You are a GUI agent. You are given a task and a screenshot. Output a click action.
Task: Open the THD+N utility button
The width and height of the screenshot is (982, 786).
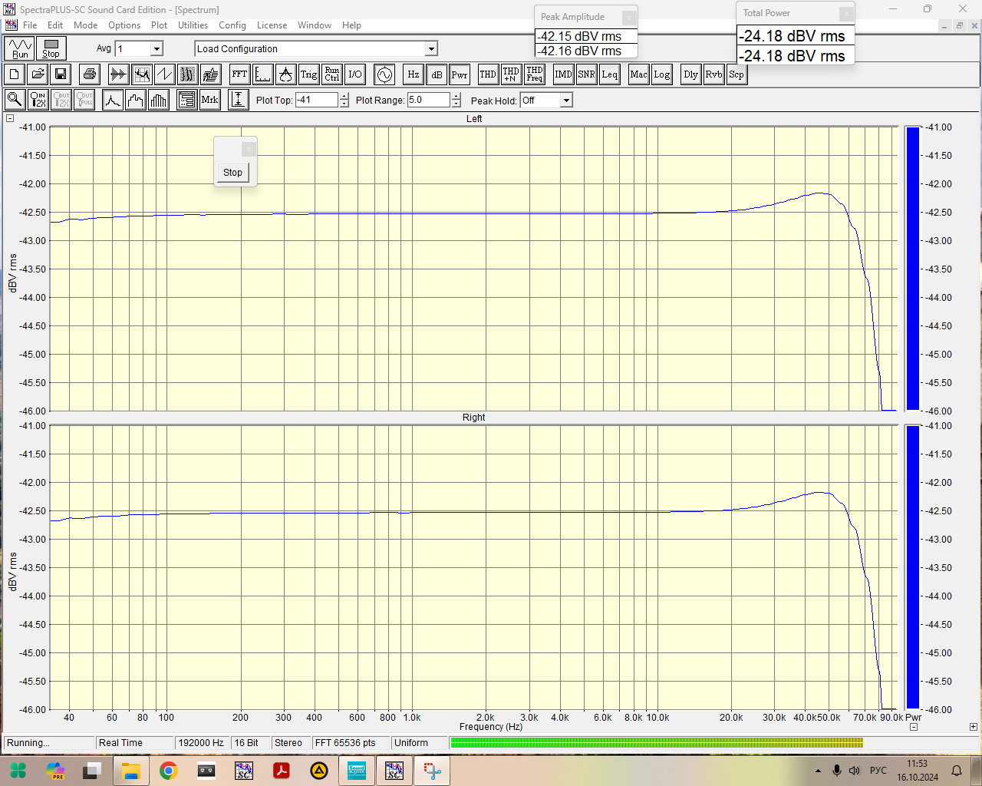(x=511, y=74)
